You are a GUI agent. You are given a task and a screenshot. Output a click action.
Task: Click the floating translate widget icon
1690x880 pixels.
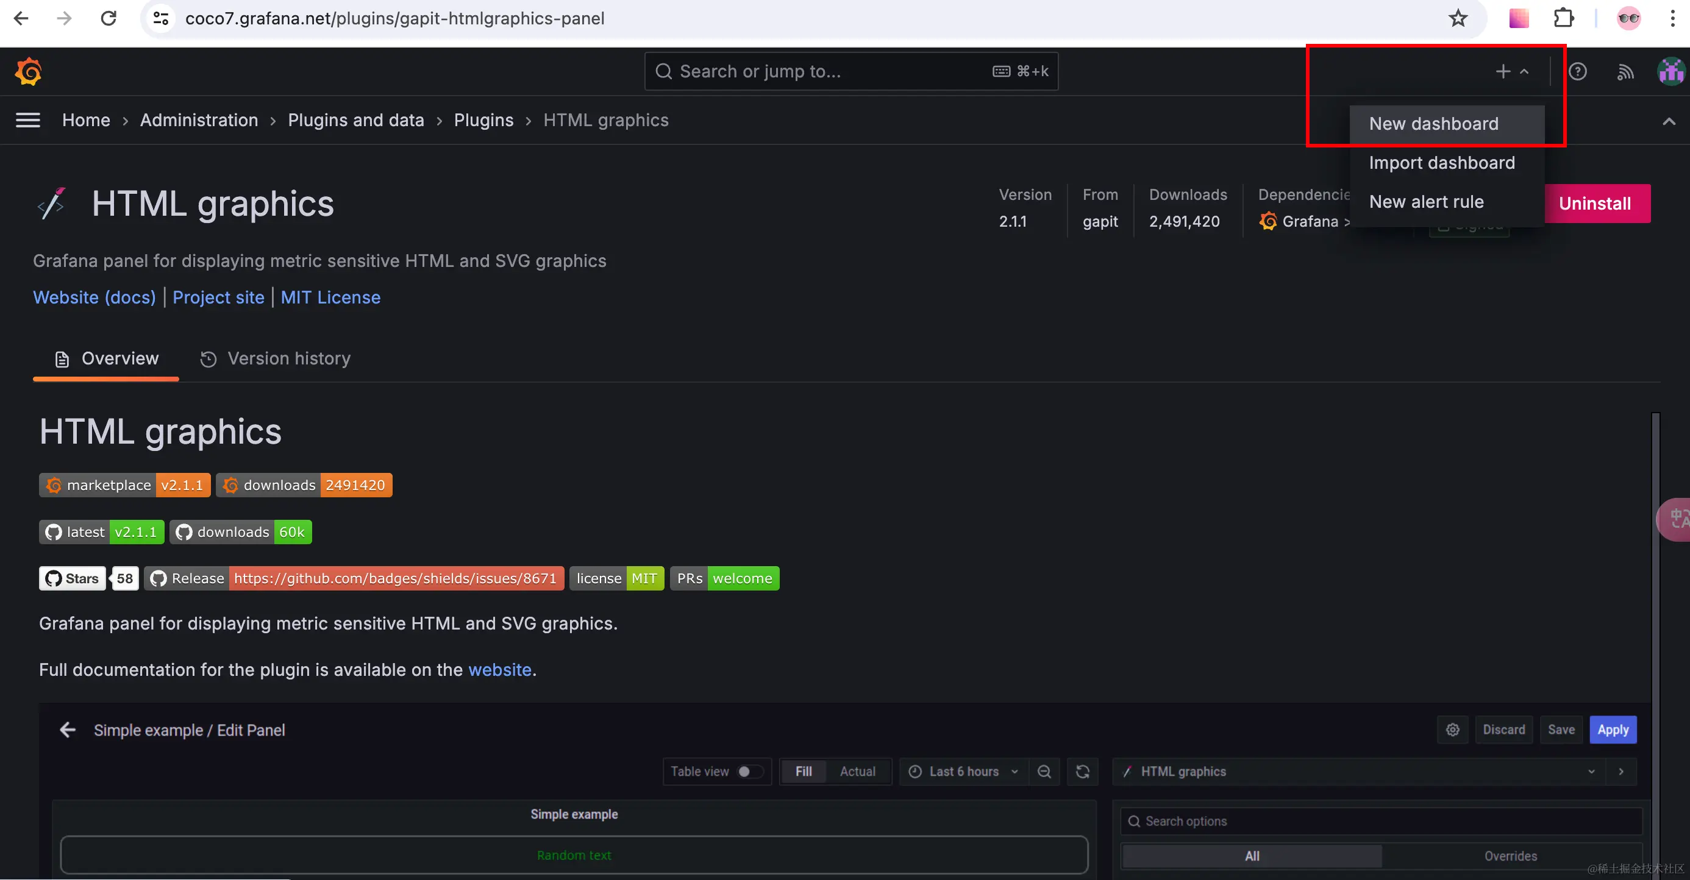point(1674,519)
